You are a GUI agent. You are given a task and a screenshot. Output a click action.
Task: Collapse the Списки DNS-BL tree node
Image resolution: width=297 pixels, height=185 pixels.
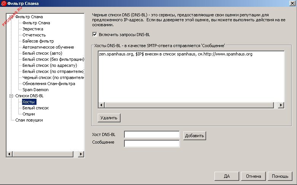click(11, 96)
